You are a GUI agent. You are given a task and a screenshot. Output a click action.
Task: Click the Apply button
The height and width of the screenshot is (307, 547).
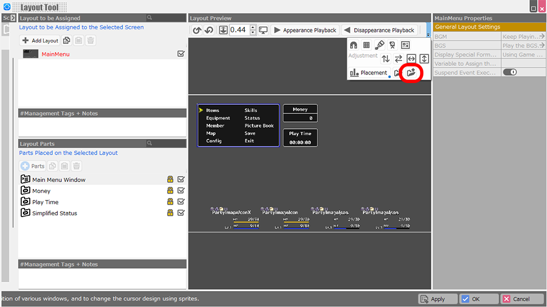(438, 299)
